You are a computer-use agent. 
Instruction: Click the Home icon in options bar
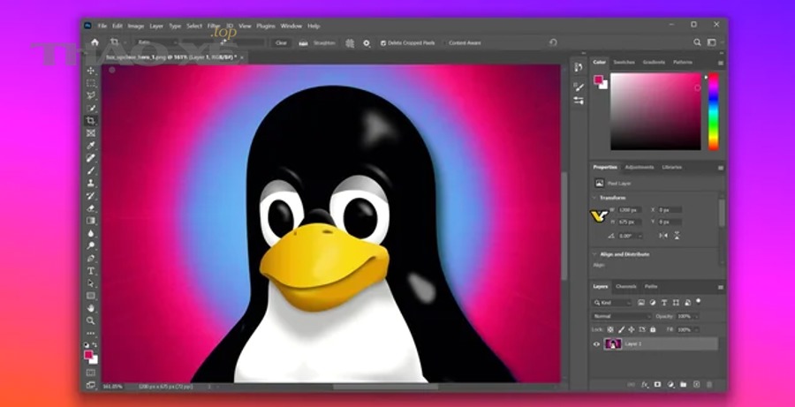pos(95,42)
